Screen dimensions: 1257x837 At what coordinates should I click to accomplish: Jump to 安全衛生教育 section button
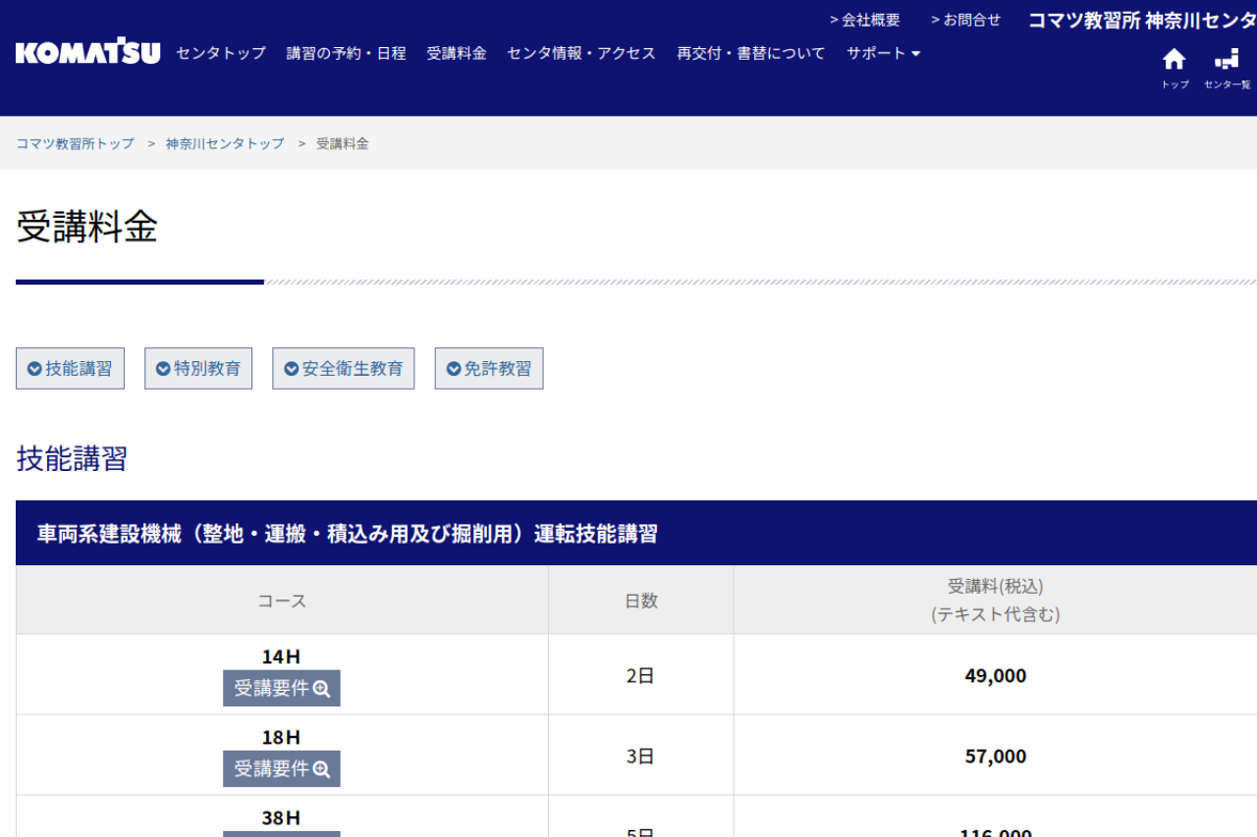(343, 369)
